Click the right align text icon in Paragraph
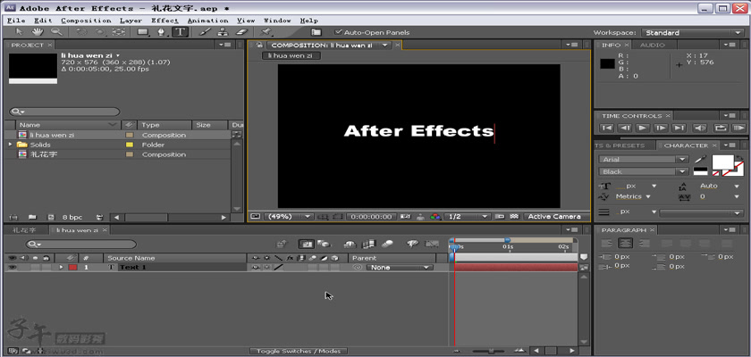 point(644,243)
